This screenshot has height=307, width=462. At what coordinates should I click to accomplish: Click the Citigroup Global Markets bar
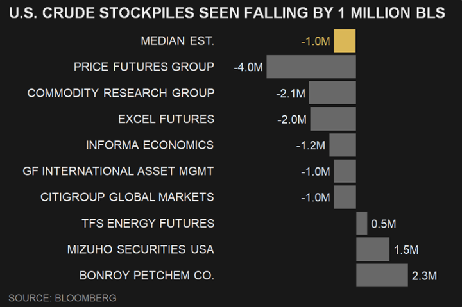[345, 197]
